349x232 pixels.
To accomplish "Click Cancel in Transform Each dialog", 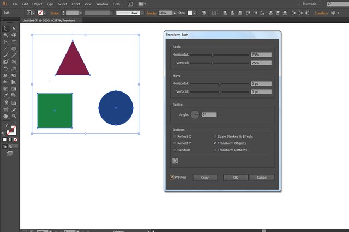I will pos(262,178).
